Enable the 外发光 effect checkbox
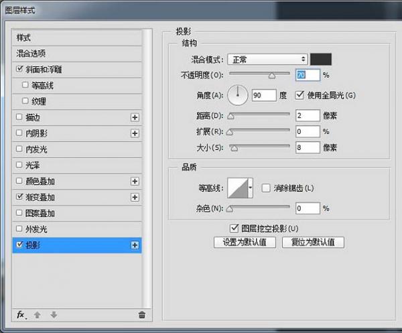 click(19, 228)
